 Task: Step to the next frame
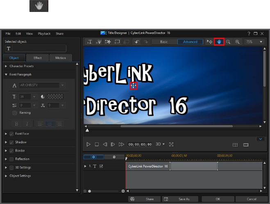(x=113, y=144)
